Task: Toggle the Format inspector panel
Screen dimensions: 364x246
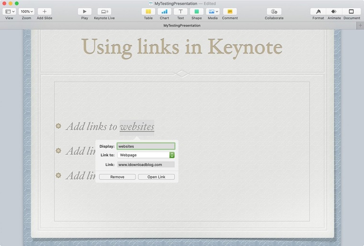Action: click(x=318, y=12)
